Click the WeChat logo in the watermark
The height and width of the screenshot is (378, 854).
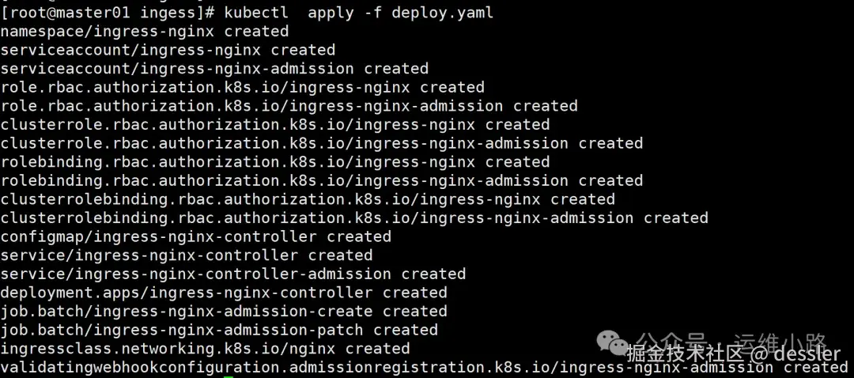pos(614,344)
